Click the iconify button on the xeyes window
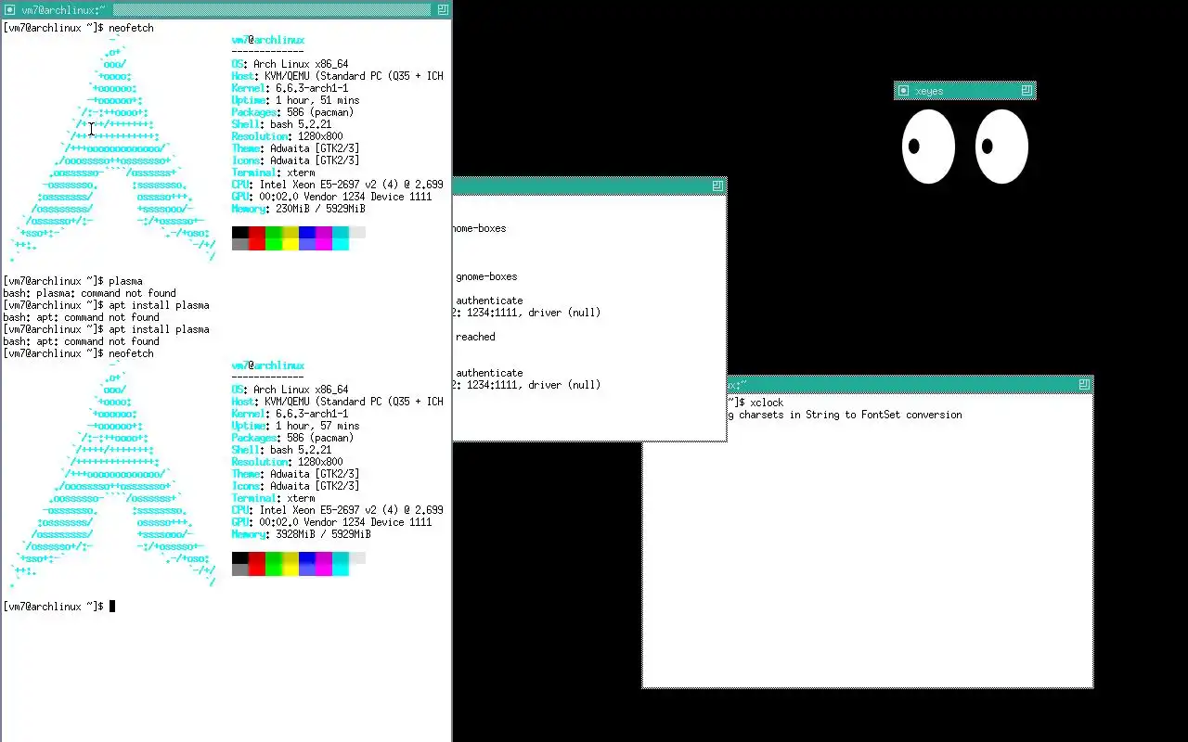The height and width of the screenshot is (742, 1188). point(903,90)
